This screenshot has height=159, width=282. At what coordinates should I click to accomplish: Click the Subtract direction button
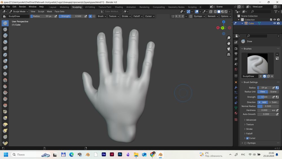tap(273, 102)
